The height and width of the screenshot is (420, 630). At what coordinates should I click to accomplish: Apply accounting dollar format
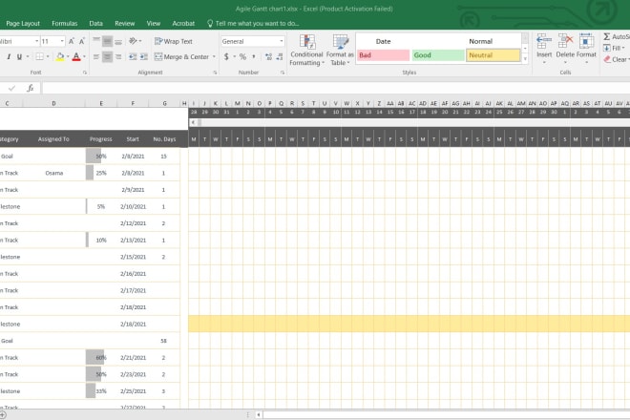226,56
